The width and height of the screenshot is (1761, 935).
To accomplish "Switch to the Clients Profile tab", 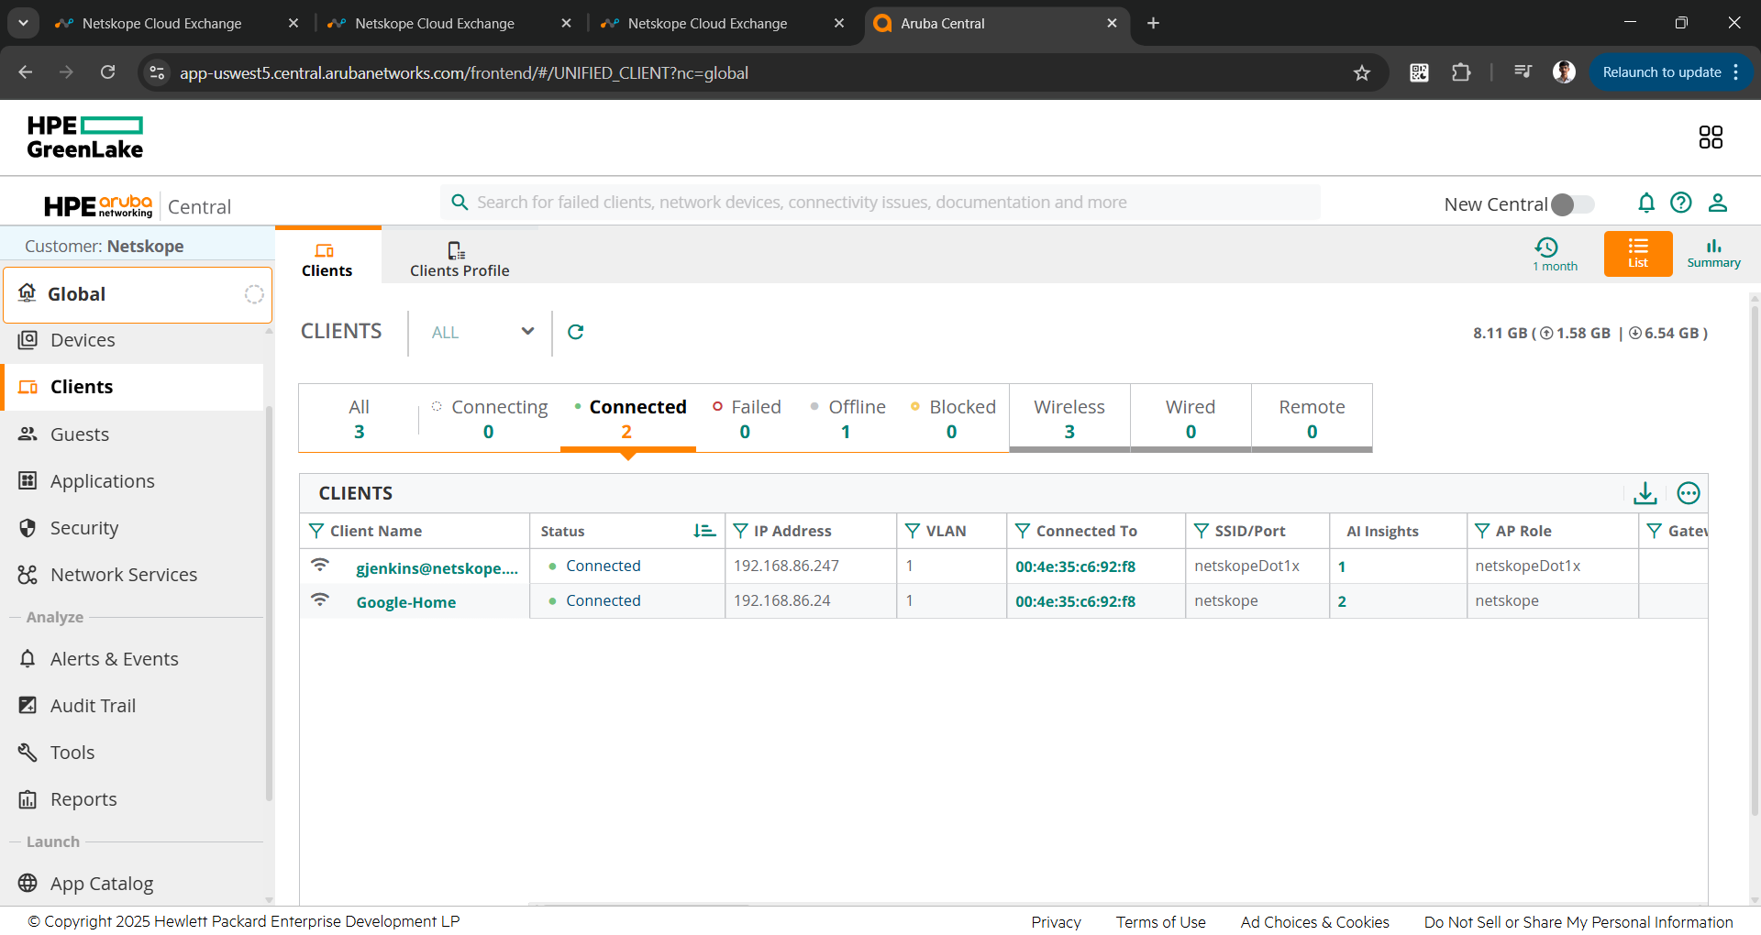I will 460,258.
